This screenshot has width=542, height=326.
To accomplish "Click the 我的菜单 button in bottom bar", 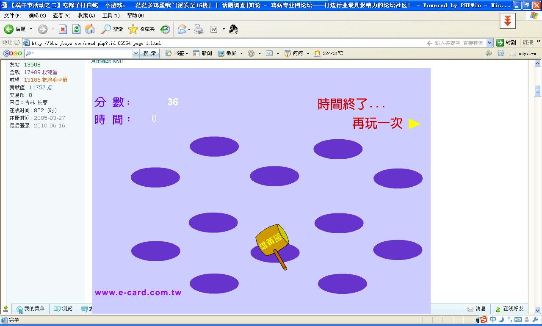I will point(30,309).
